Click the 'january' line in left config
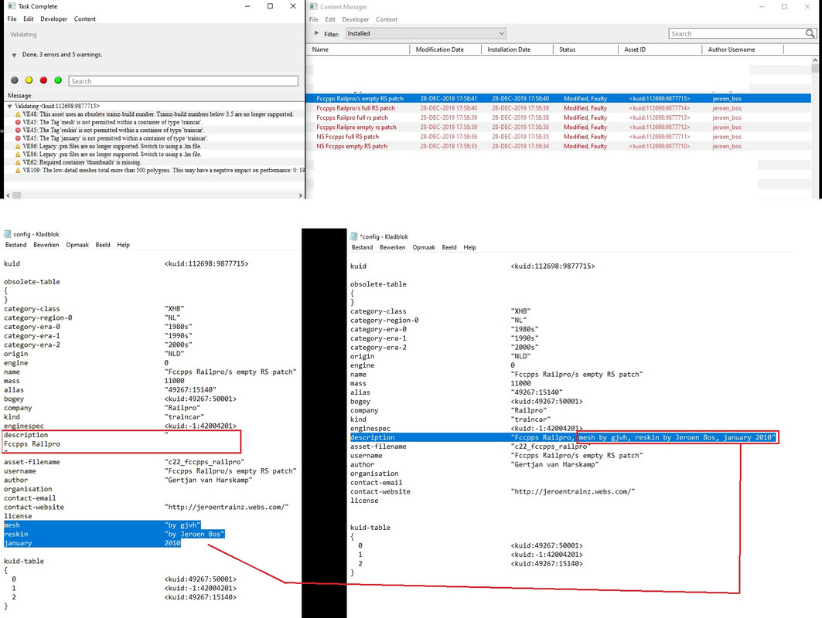Viewport: 822px width, 618px height. click(x=92, y=543)
